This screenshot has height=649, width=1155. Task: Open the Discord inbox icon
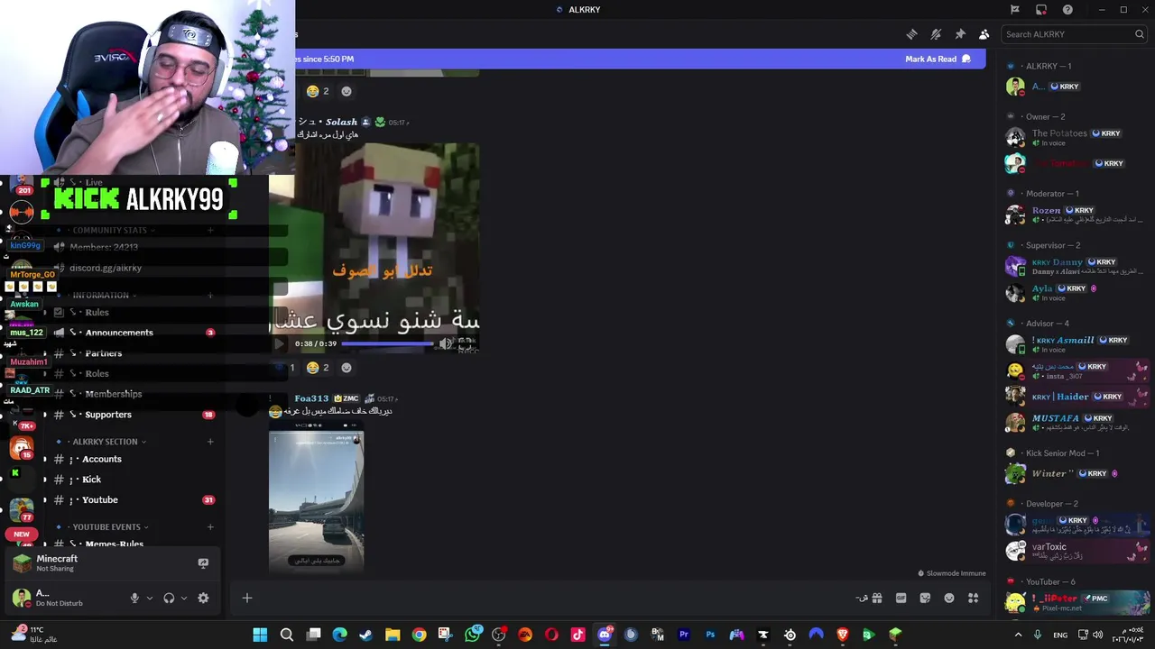[x=1041, y=10]
